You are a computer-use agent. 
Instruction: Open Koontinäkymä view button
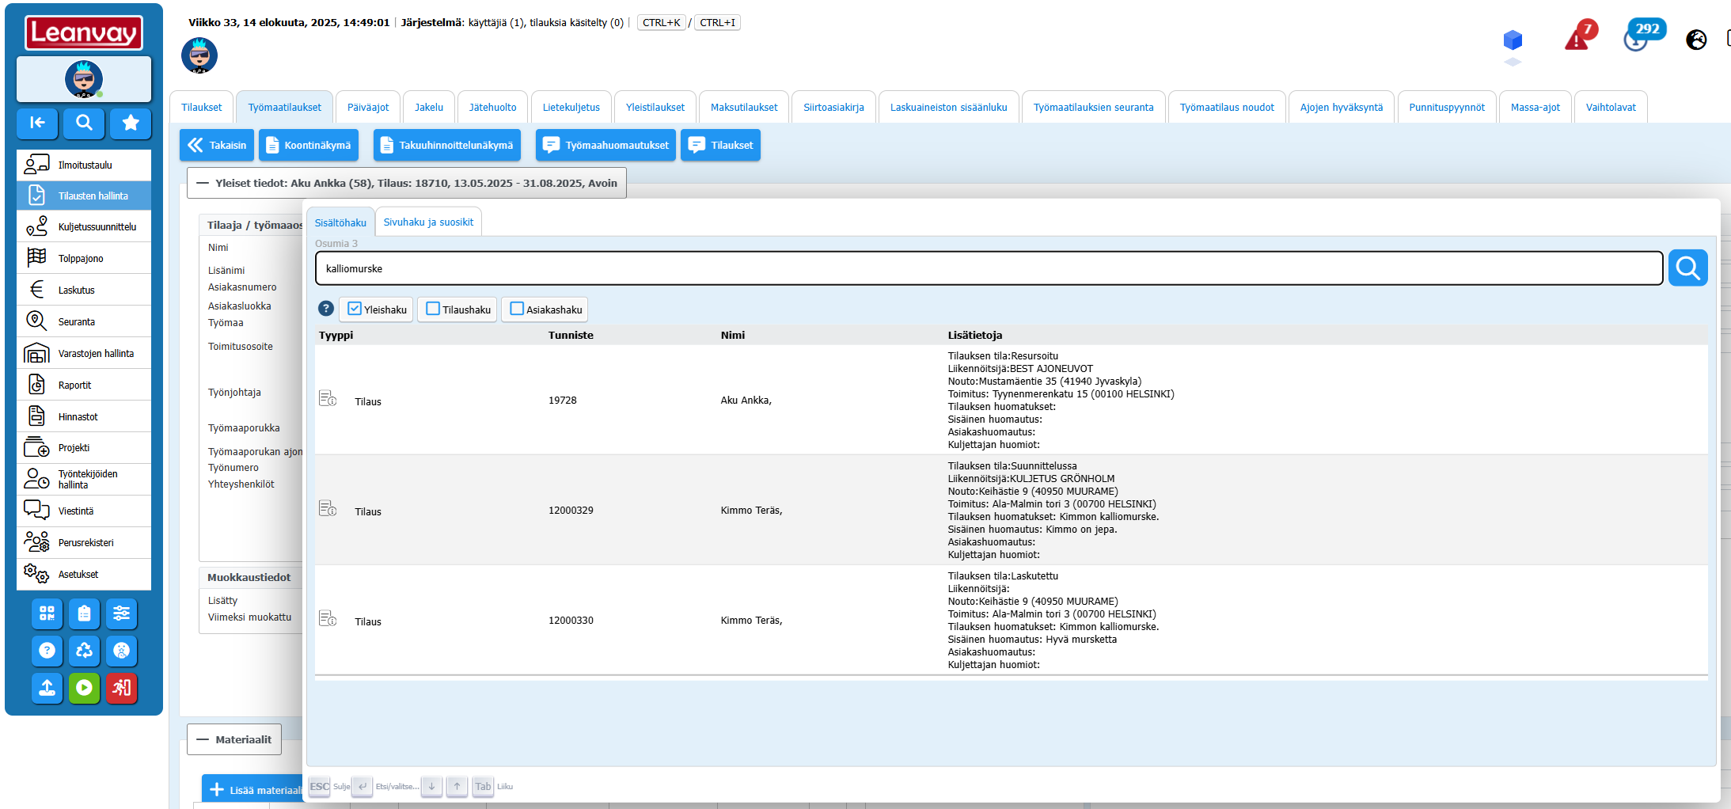[x=309, y=145]
